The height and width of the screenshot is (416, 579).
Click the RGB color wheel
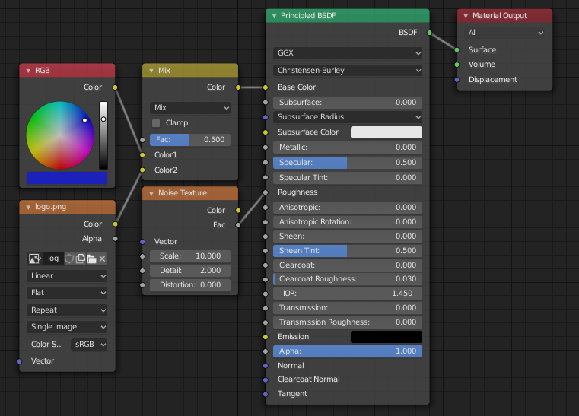tap(60, 135)
